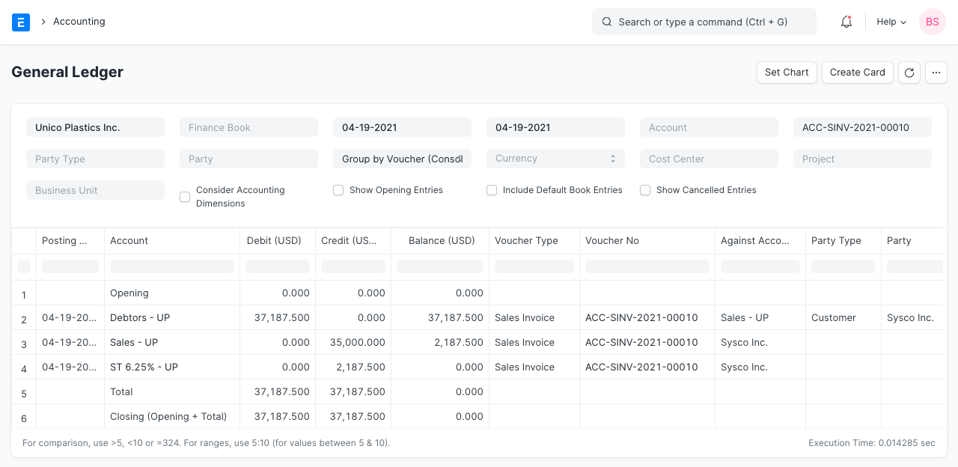Open the Group by Voucher dropdown

pyautogui.click(x=402, y=159)
